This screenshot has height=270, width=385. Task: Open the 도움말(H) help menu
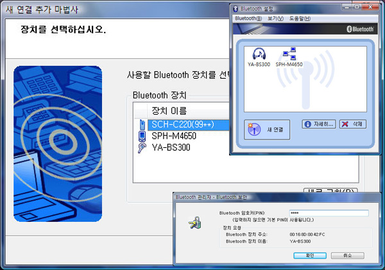coord(300,19)
